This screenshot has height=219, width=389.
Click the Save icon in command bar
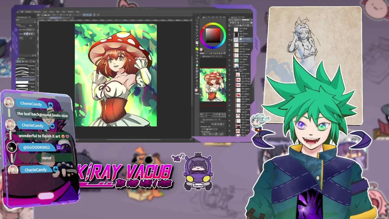[x=49, y=15]
